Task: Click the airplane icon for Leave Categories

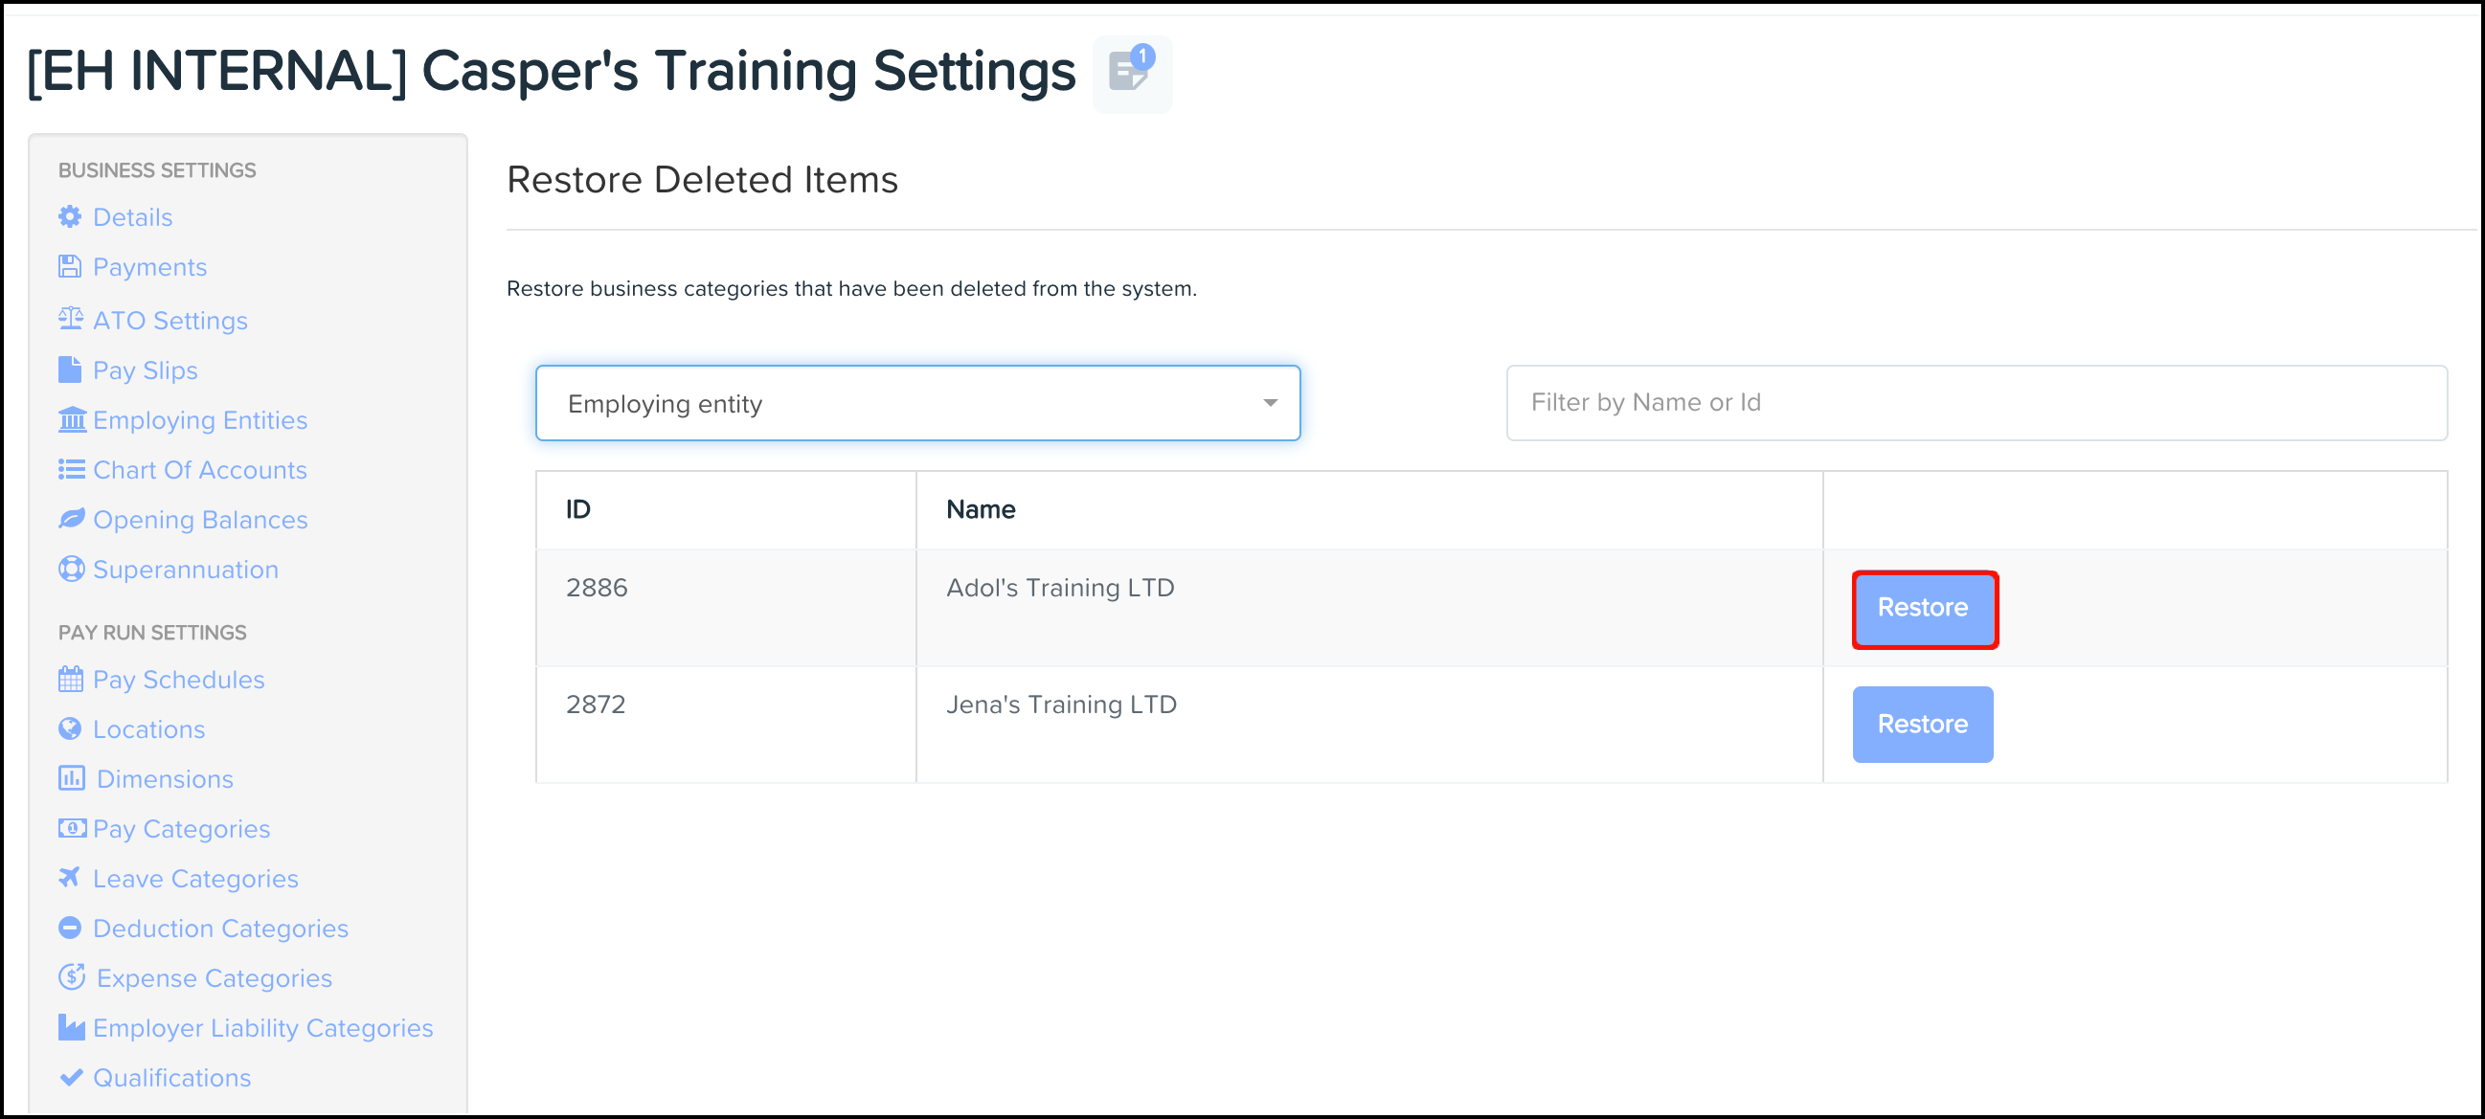Action: coord(70,878)
